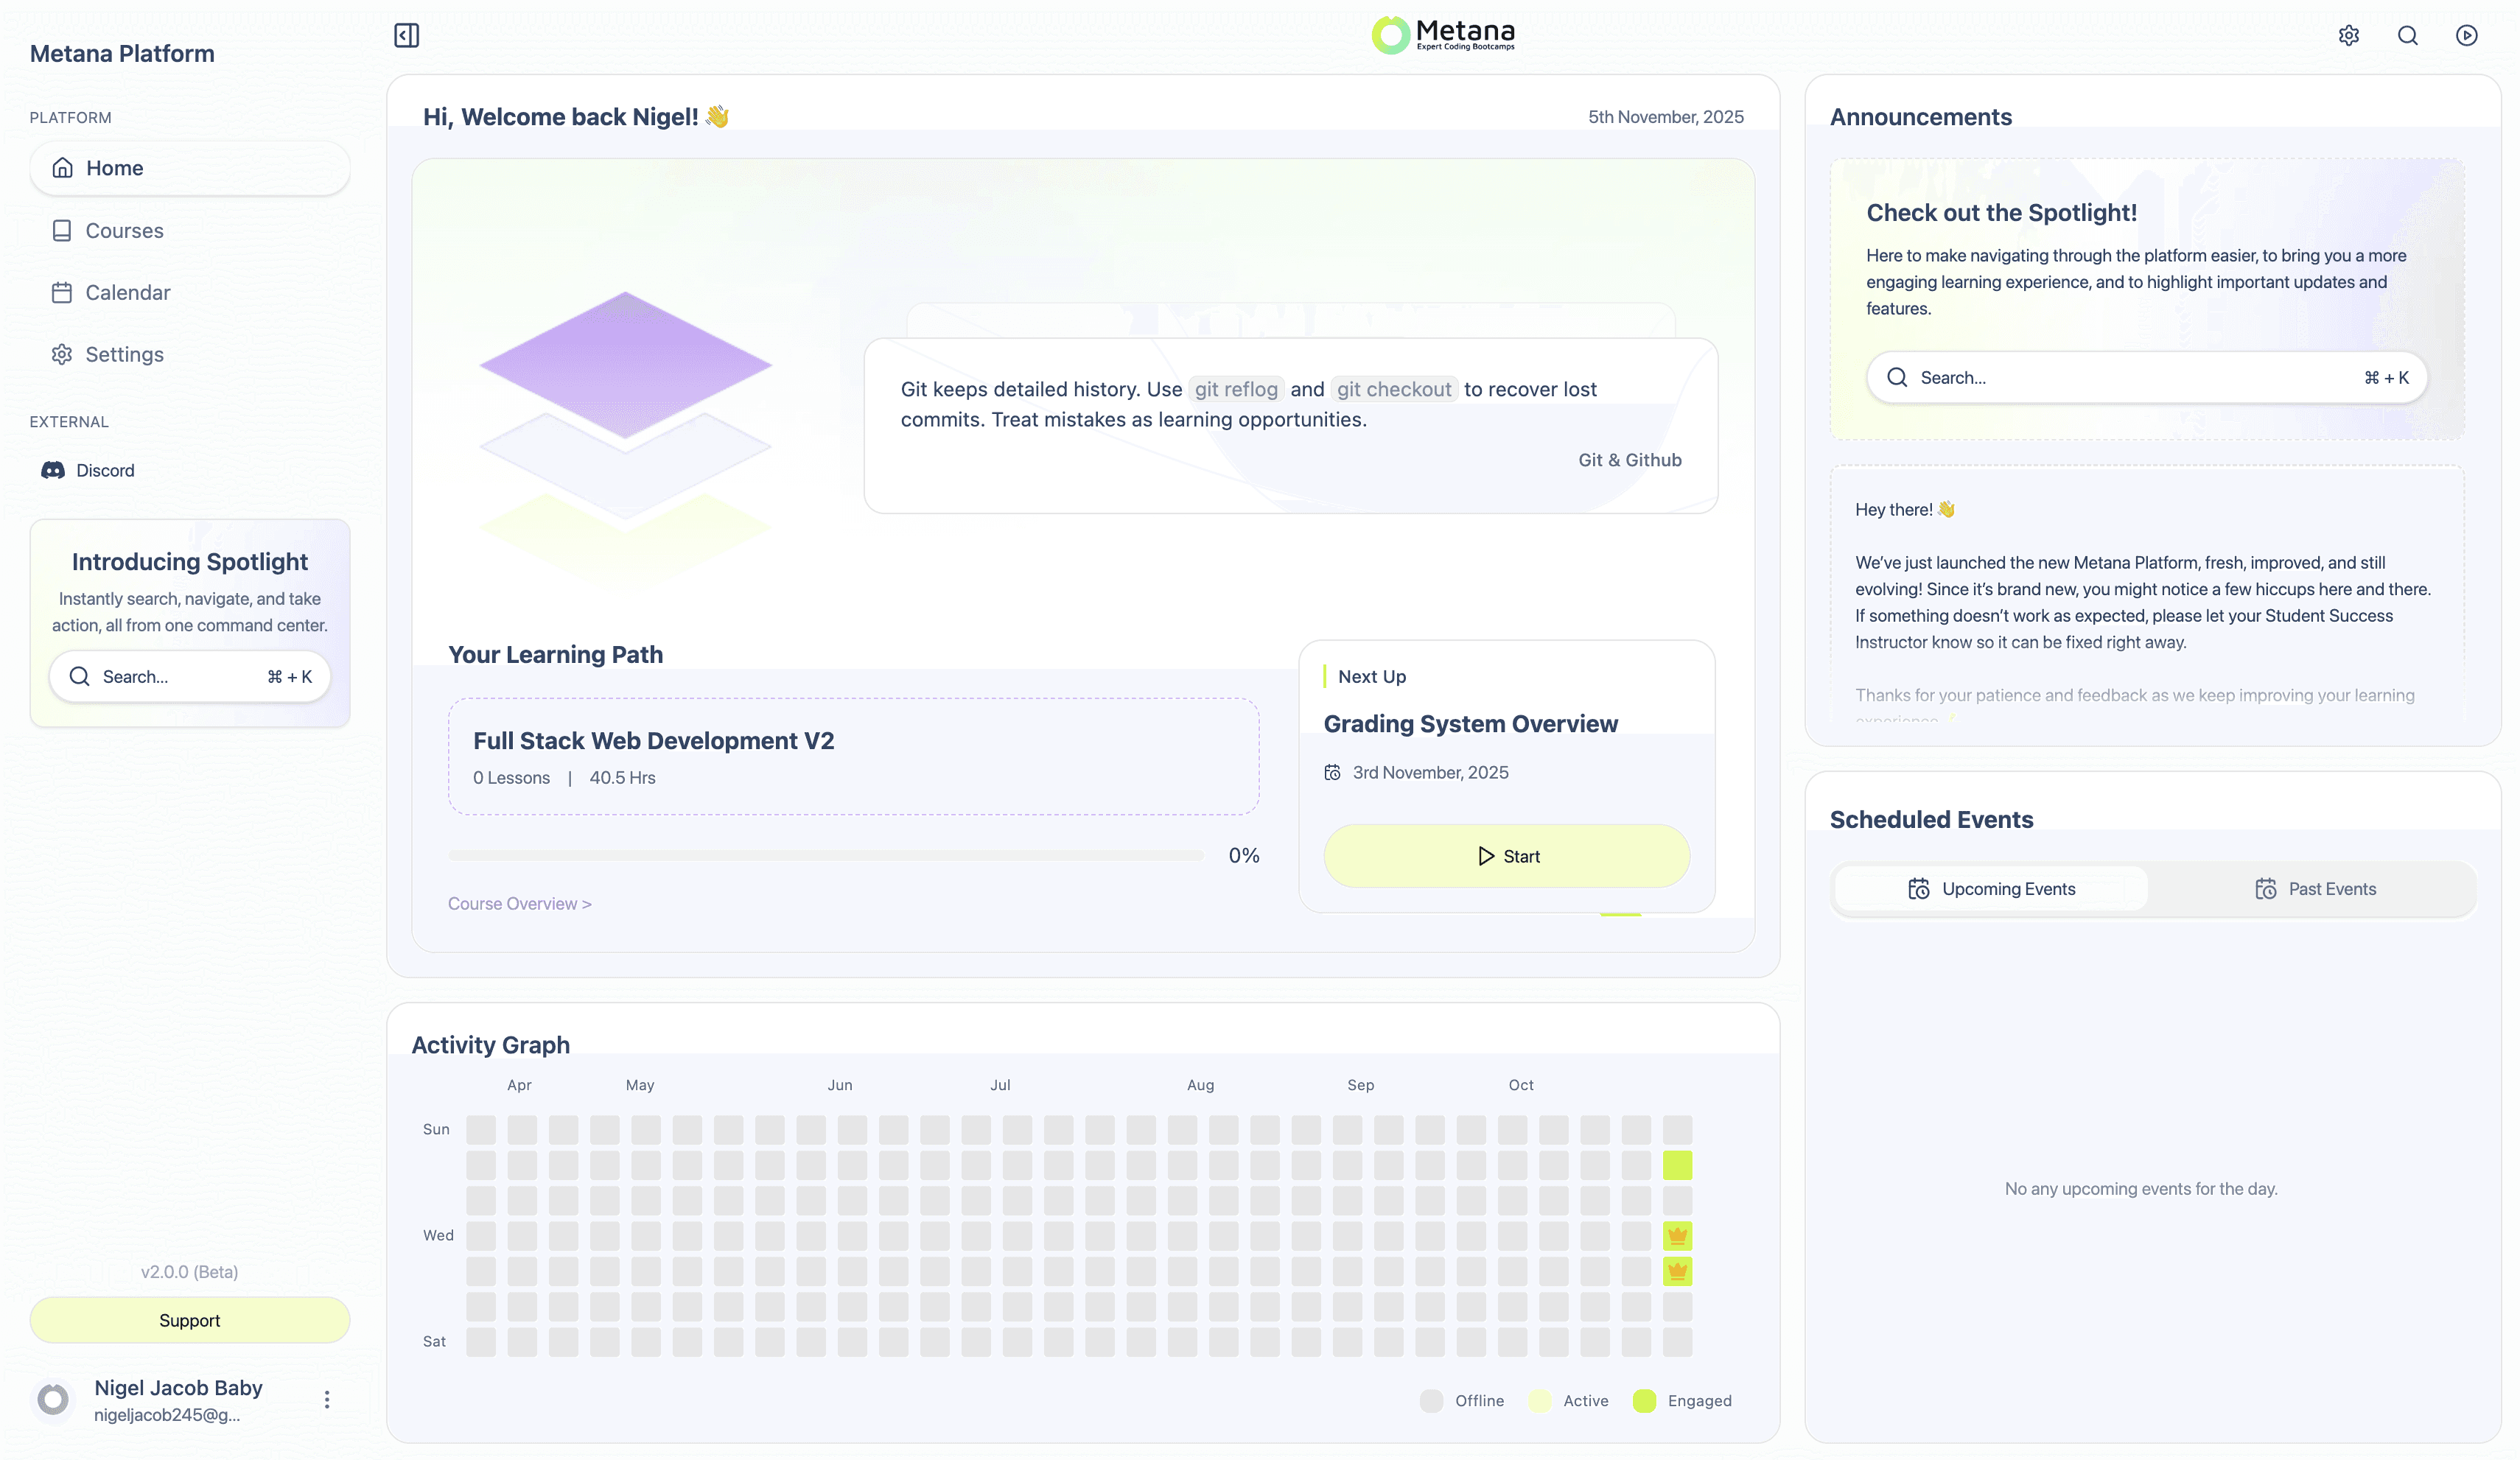Open settings gear icon in top bar

[x=2348, y=36]
